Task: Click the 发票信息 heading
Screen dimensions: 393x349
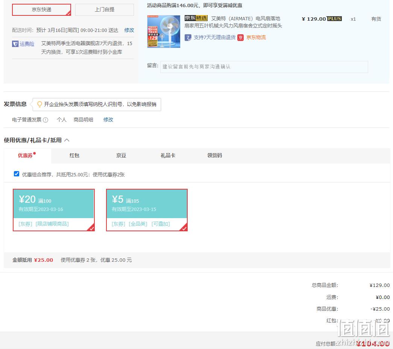Action: click(x=15, y=104)
